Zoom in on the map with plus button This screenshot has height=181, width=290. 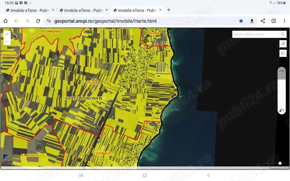click(x=7, y=34)
